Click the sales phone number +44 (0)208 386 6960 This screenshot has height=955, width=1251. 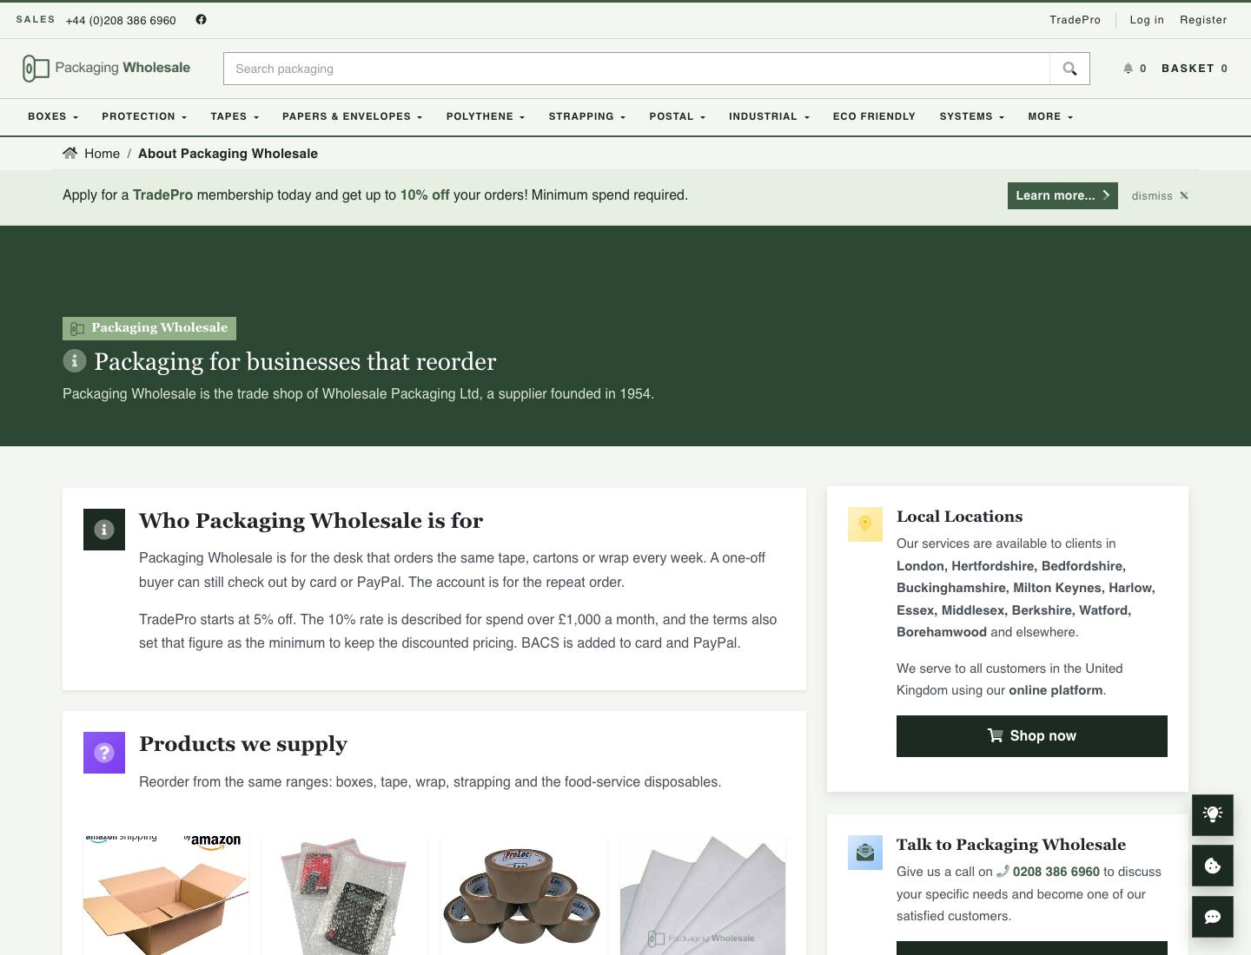[121, 20]
